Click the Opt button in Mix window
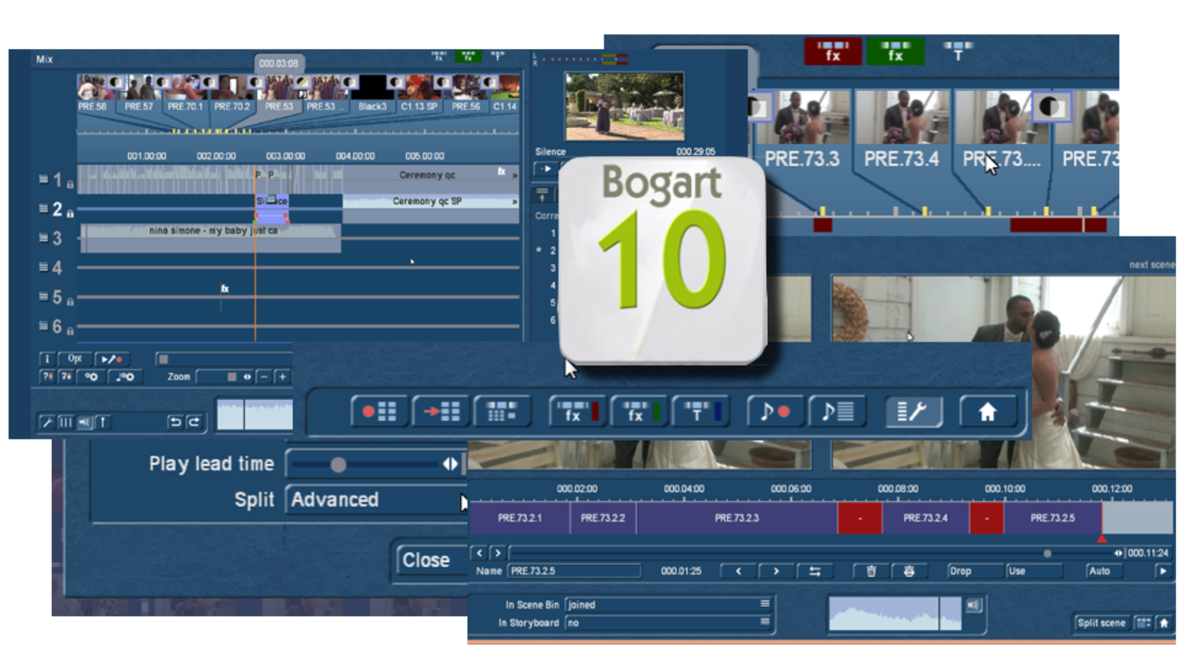 click(75, 359)
